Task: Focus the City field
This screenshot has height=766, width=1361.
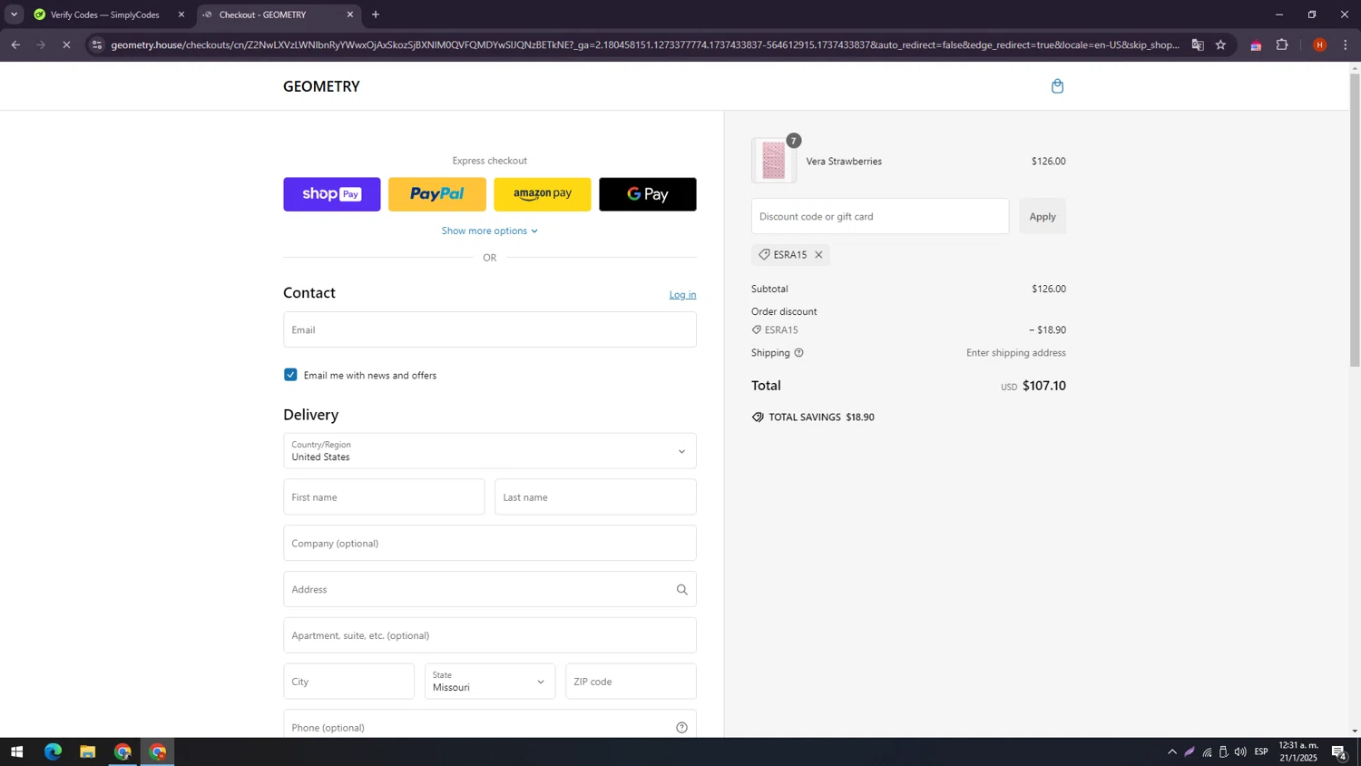Action: (348, 682)
